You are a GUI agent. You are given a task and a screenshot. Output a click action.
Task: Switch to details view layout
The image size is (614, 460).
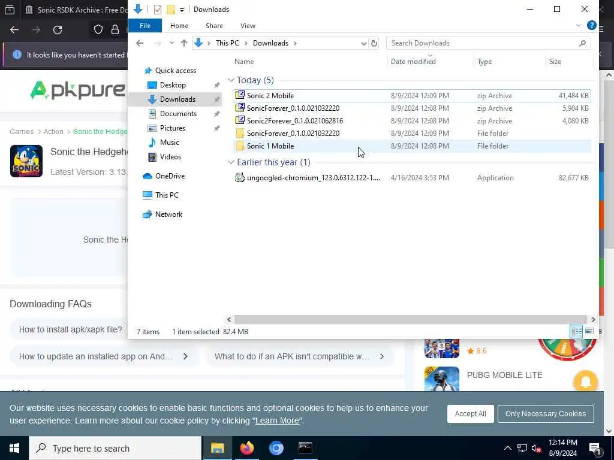(576, 332)
